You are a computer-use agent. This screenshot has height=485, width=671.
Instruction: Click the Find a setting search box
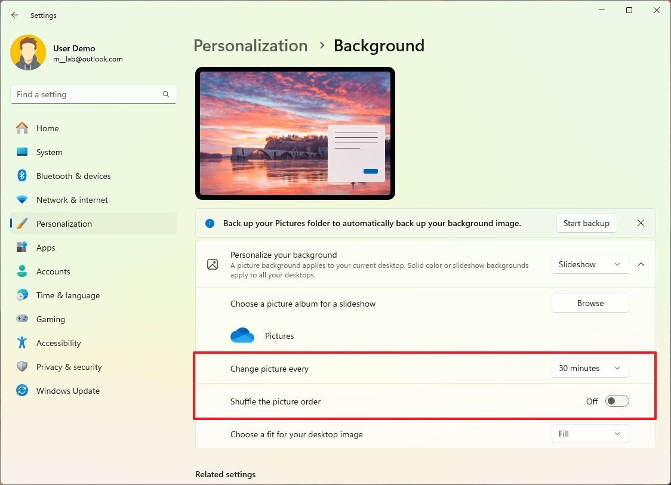point(93,94)
